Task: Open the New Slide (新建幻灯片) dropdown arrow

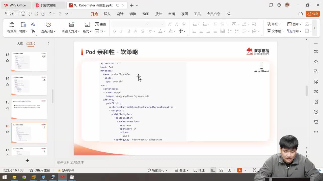Action: pos(79,31)
